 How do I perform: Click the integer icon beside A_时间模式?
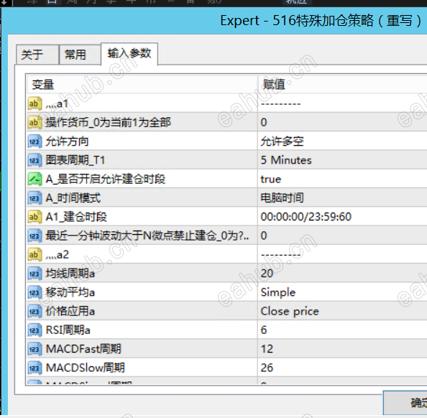(x=35, y=198)
